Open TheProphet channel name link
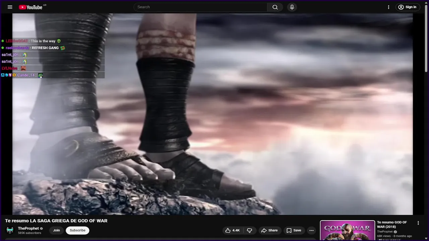429x241 pixels. (28, 228)
